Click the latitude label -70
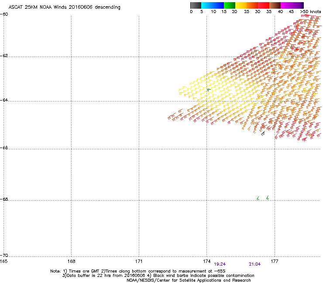The width and height of the screenshot is (323, 283). coord(4,255)
